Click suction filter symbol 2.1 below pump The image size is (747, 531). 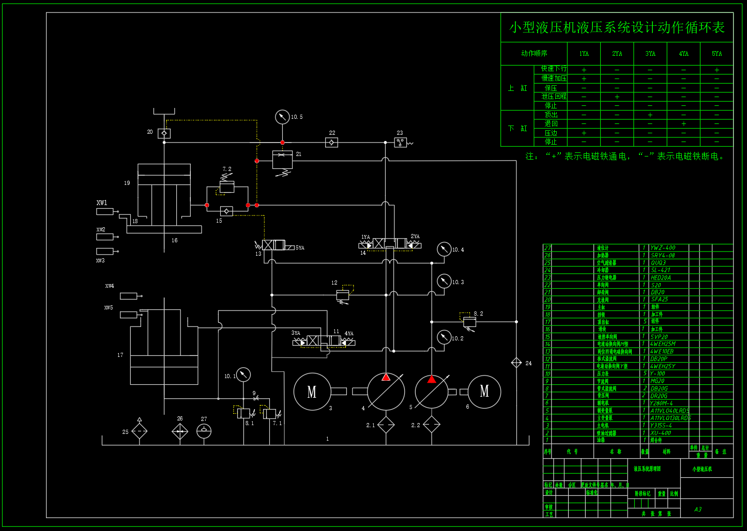point(385,425)
